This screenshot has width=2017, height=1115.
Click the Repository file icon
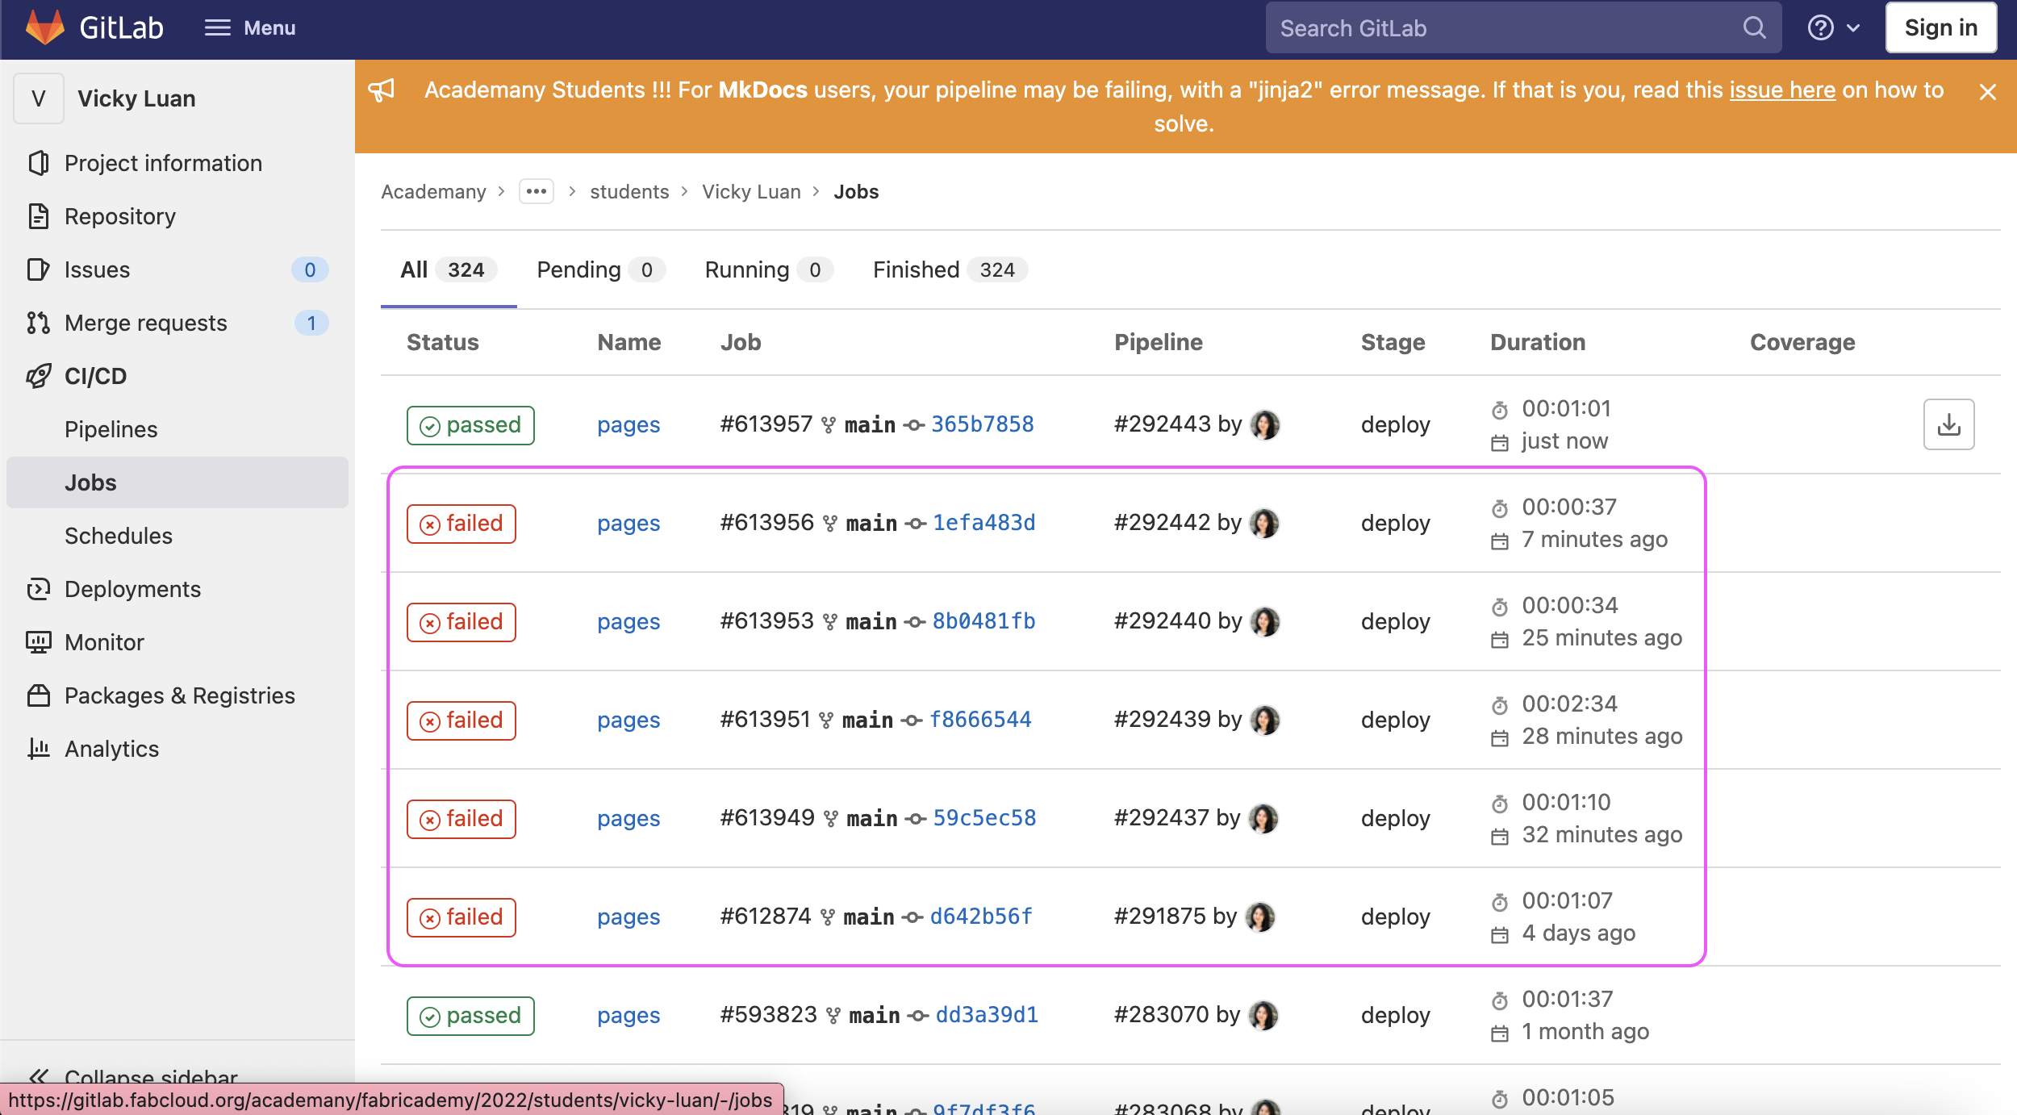(x=38, y=216)
